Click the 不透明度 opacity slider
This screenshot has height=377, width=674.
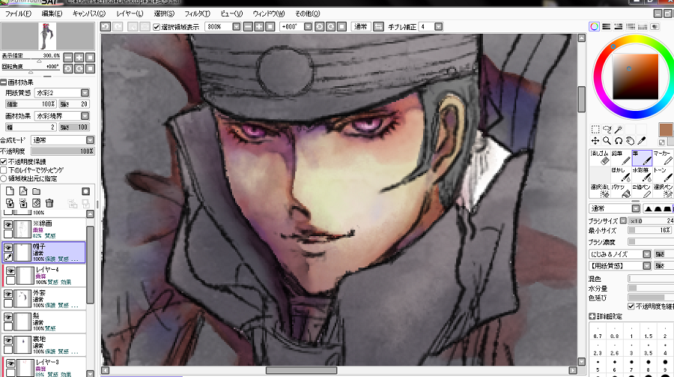(x=62, y=151)
